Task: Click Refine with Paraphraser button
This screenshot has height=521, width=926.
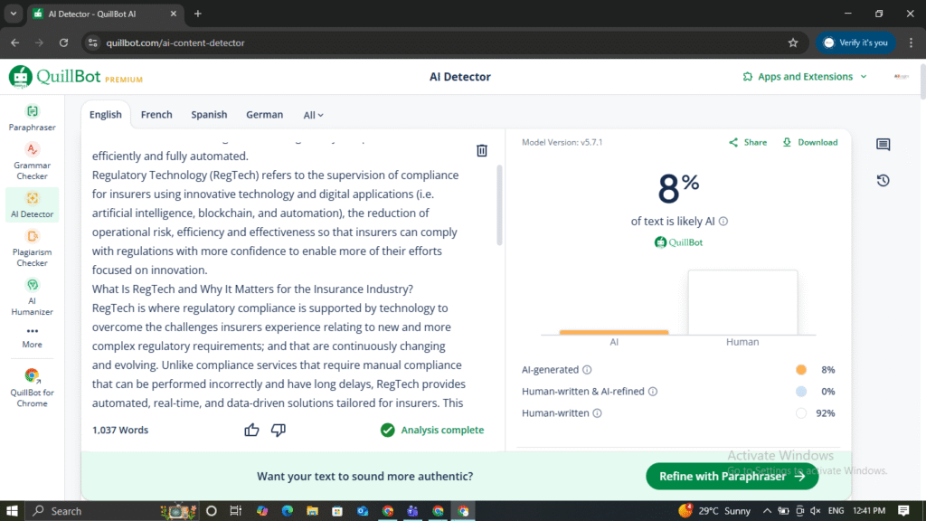Action: click(732, 477)
